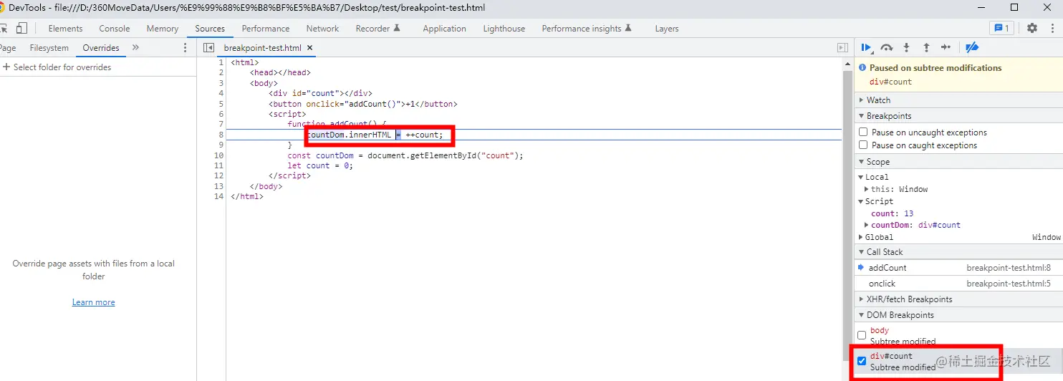Viewport: 1063px width, 381px height.
Task: Click line number 8 in gutter
Action: 221,135
